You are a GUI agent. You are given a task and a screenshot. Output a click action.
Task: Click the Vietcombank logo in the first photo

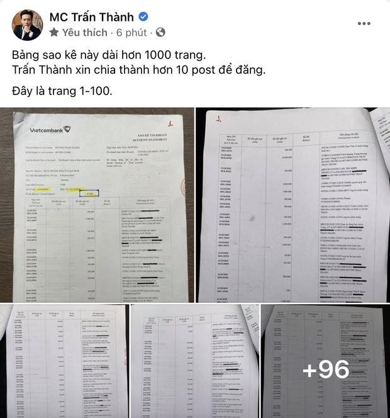[50, 130]
